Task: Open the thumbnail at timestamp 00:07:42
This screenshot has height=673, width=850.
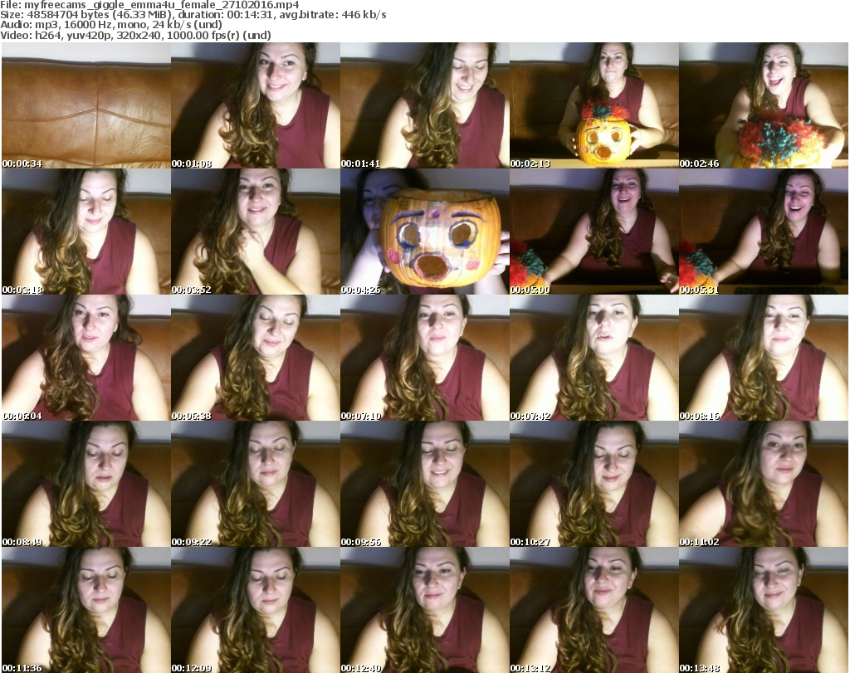Action: click(594, 358)
